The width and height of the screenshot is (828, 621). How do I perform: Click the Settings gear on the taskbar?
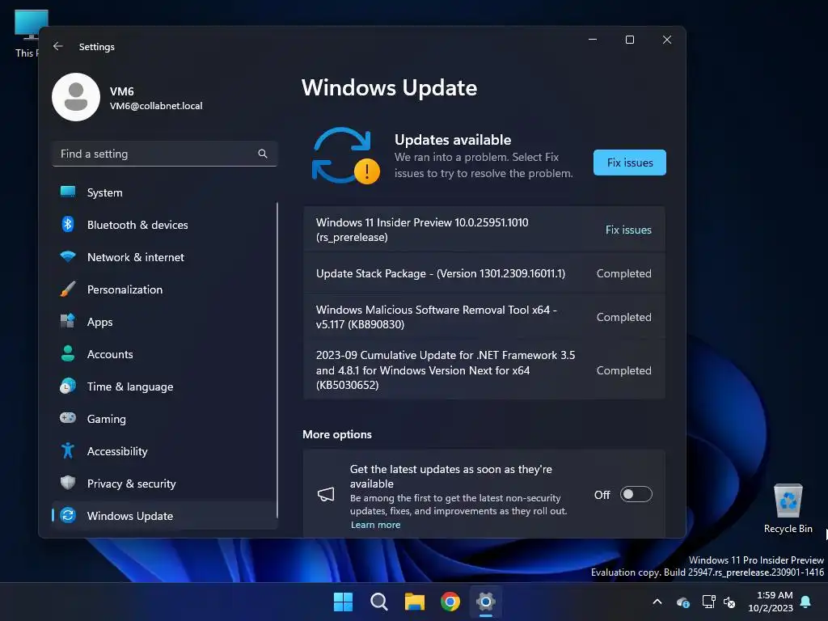(x=486, y=602)
